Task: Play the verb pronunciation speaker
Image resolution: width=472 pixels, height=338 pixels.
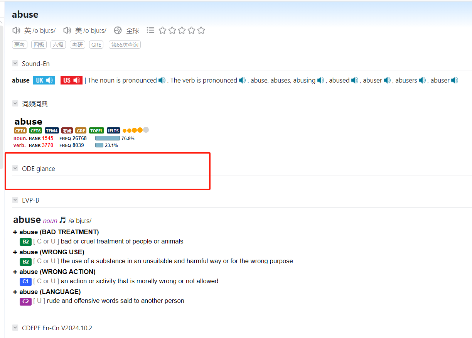Action: 242,80
